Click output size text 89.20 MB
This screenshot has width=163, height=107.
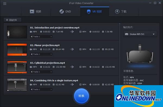point(109,49)
